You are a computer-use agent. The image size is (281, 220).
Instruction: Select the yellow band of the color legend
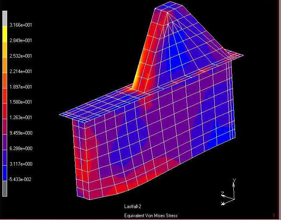[x=5, y=35]
